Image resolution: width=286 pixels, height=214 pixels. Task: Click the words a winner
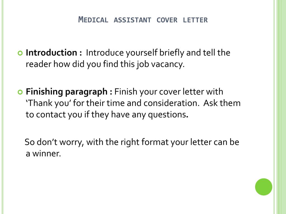click(x=43, y=154)
